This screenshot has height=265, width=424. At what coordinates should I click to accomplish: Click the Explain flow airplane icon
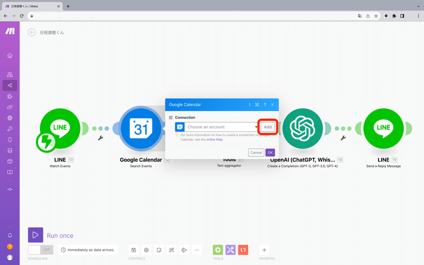click(184, 250)
